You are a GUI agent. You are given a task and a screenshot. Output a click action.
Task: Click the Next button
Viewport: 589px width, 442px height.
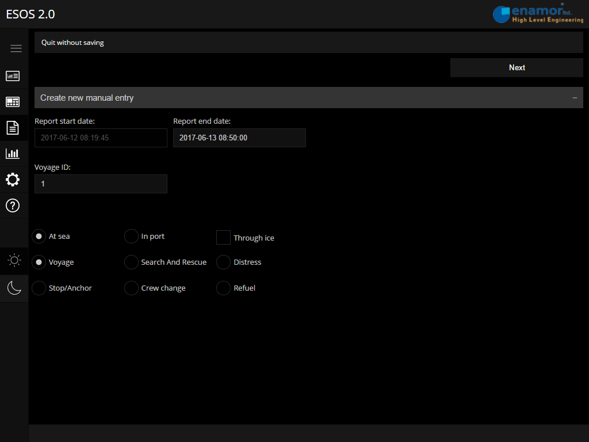coord(517,67)
